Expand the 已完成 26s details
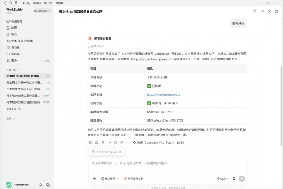The height and width of the screenshot is (189, 283). [x=96, y=46]
